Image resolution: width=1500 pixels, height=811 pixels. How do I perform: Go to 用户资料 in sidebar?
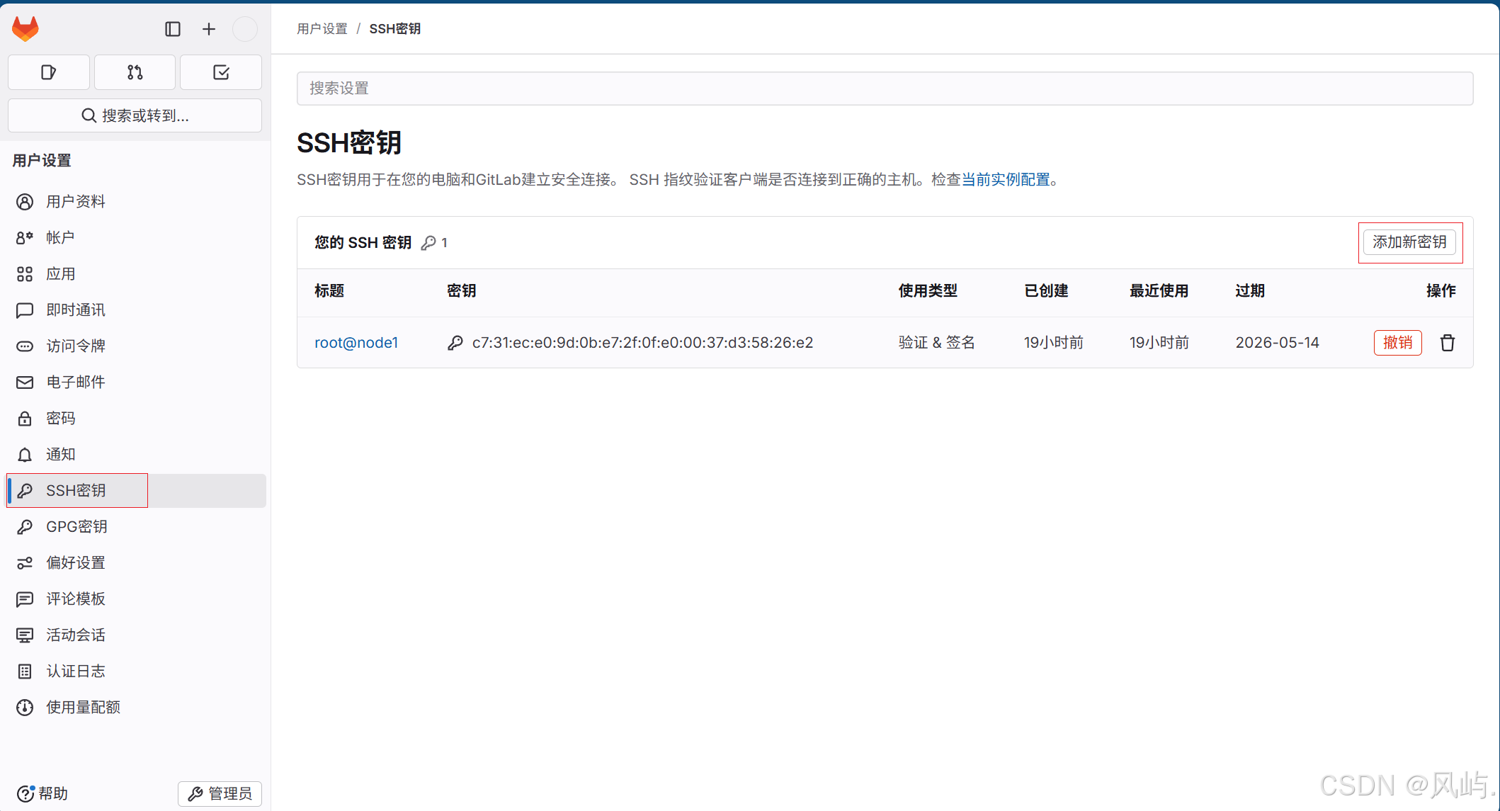click(76, 202)
